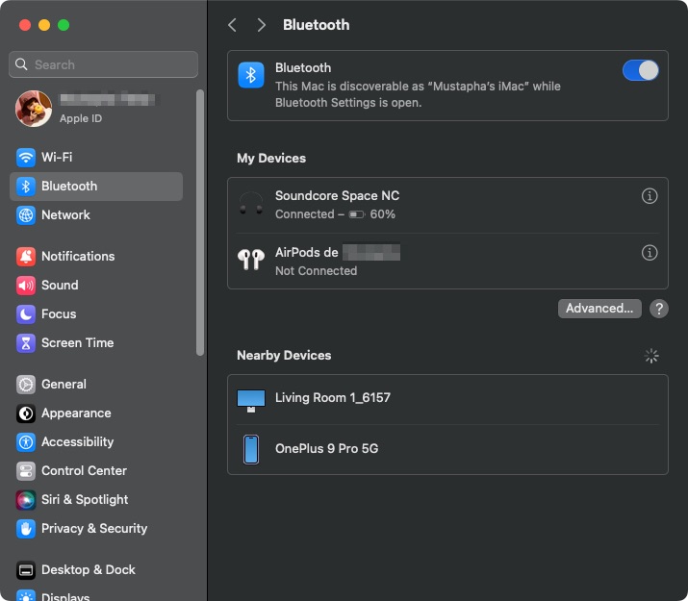
Task: Click the Apple ID profile picture
Action: tap(34, 109)
